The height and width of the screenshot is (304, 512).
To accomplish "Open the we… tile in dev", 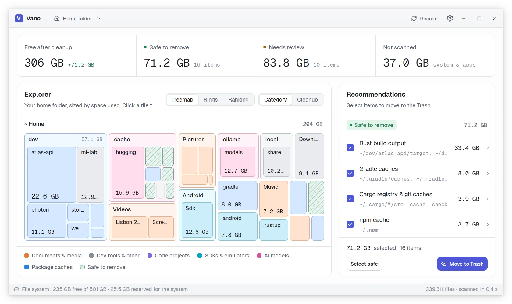I will pyautogui.click(x=78, y=230).
